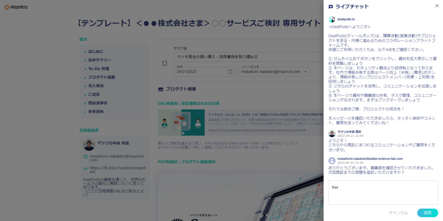Viewport: 443px width, 221px height.
Task: Go to ご提案 in table of contents
Action: [94, 95]
